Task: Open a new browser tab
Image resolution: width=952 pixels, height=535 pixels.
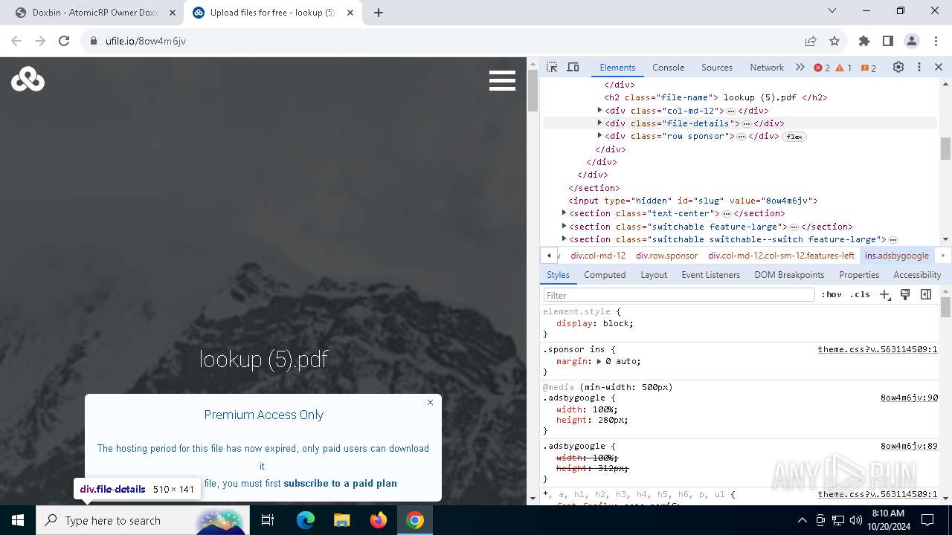Action: [x=379, y=13]
